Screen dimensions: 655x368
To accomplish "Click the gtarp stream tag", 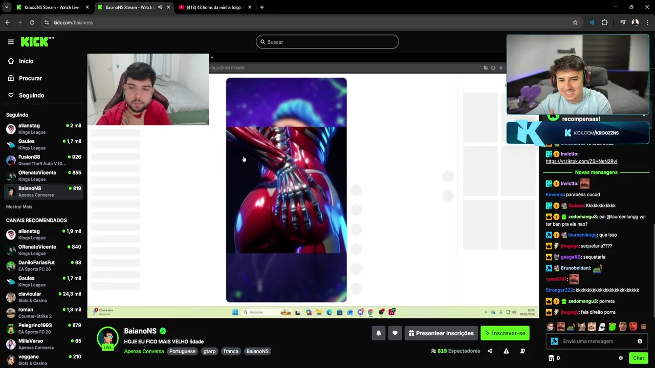I will [209, 351].
